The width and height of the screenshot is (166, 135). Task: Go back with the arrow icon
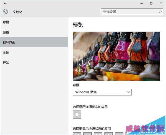pyautogui.click(x=5, y=3)
